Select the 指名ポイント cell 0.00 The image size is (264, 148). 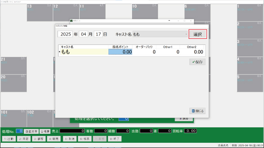[120, 52]
